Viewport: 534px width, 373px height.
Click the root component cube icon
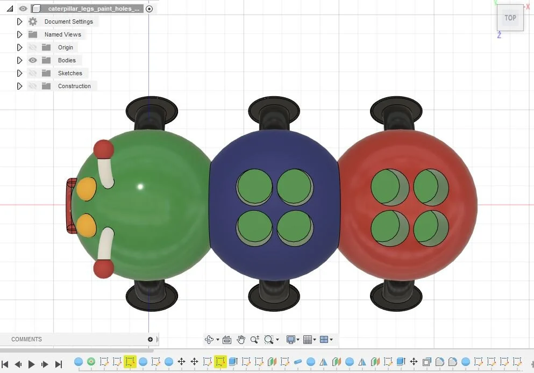(36, 9)
